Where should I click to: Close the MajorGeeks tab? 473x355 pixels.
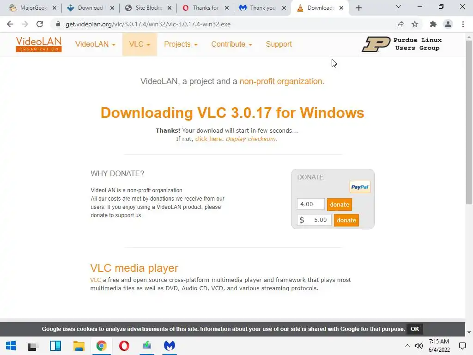point(55,8)
